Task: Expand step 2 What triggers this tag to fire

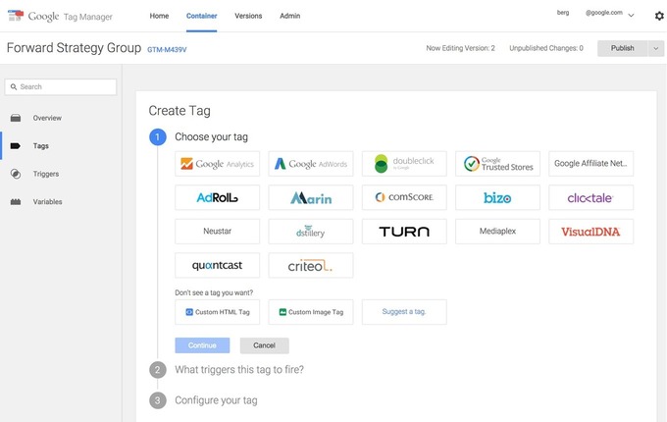Action: (239, 370)
